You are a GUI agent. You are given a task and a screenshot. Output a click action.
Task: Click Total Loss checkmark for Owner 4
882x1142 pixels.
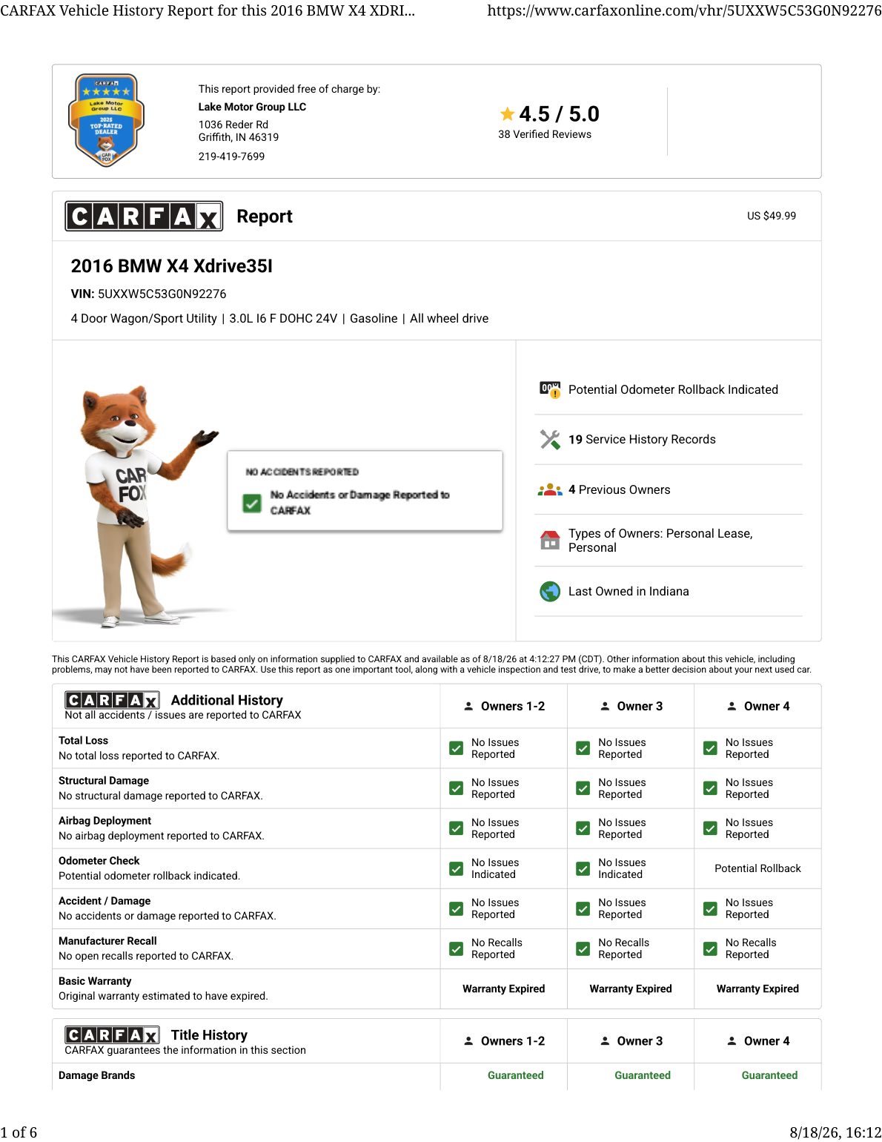(710, 748)
